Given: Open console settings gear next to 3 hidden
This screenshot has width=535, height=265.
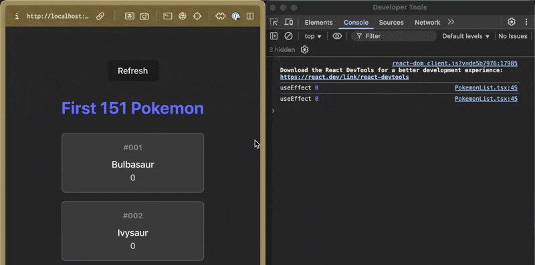Looking at the screenshot, I should (305, 50).
